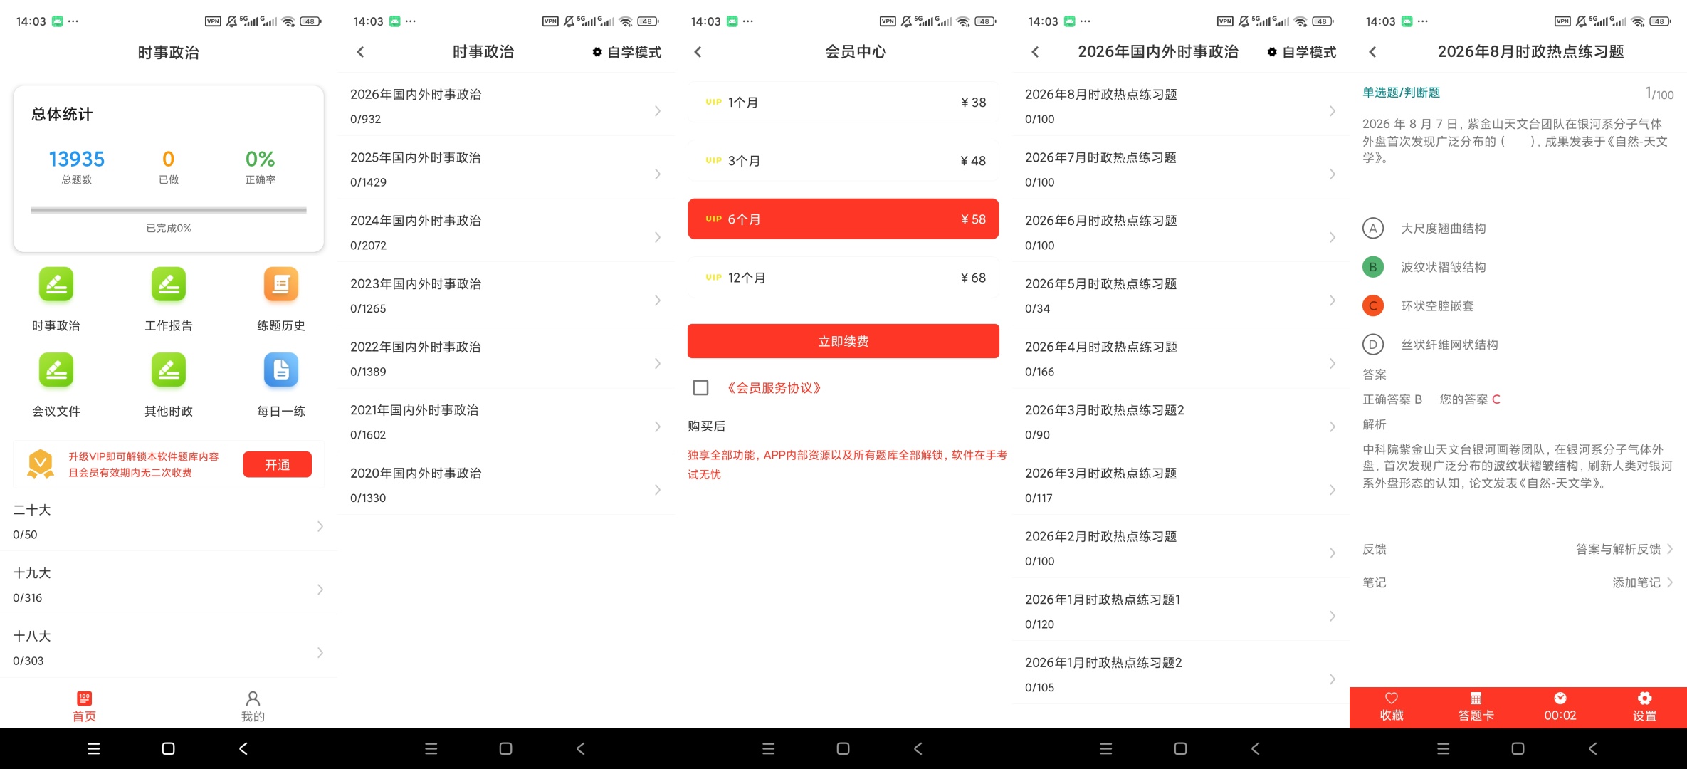Tap 自学模式 on 2026年国内外时事政治 screen
Image resolution: width=1687 pixels, height=769 pixels.
[1301, 52]
